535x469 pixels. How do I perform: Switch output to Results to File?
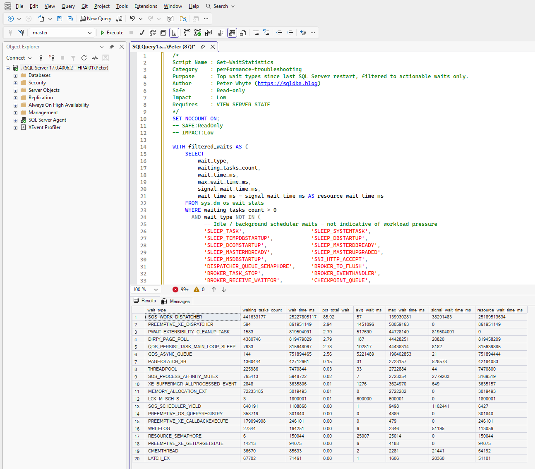243,33
